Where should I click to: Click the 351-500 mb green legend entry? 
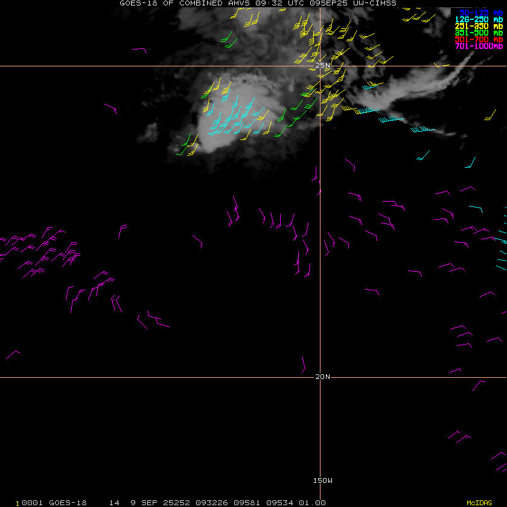point(479,33)
